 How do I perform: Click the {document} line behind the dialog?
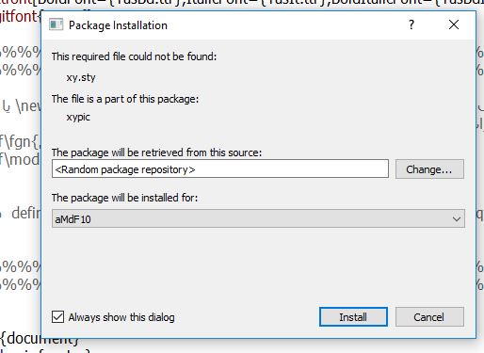click(39, 341)
